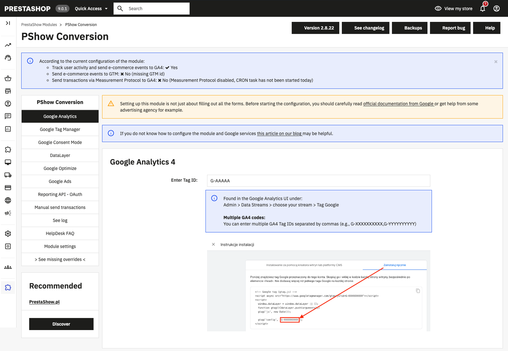Open the Quick Access dropdown

[x=91, y=9]
